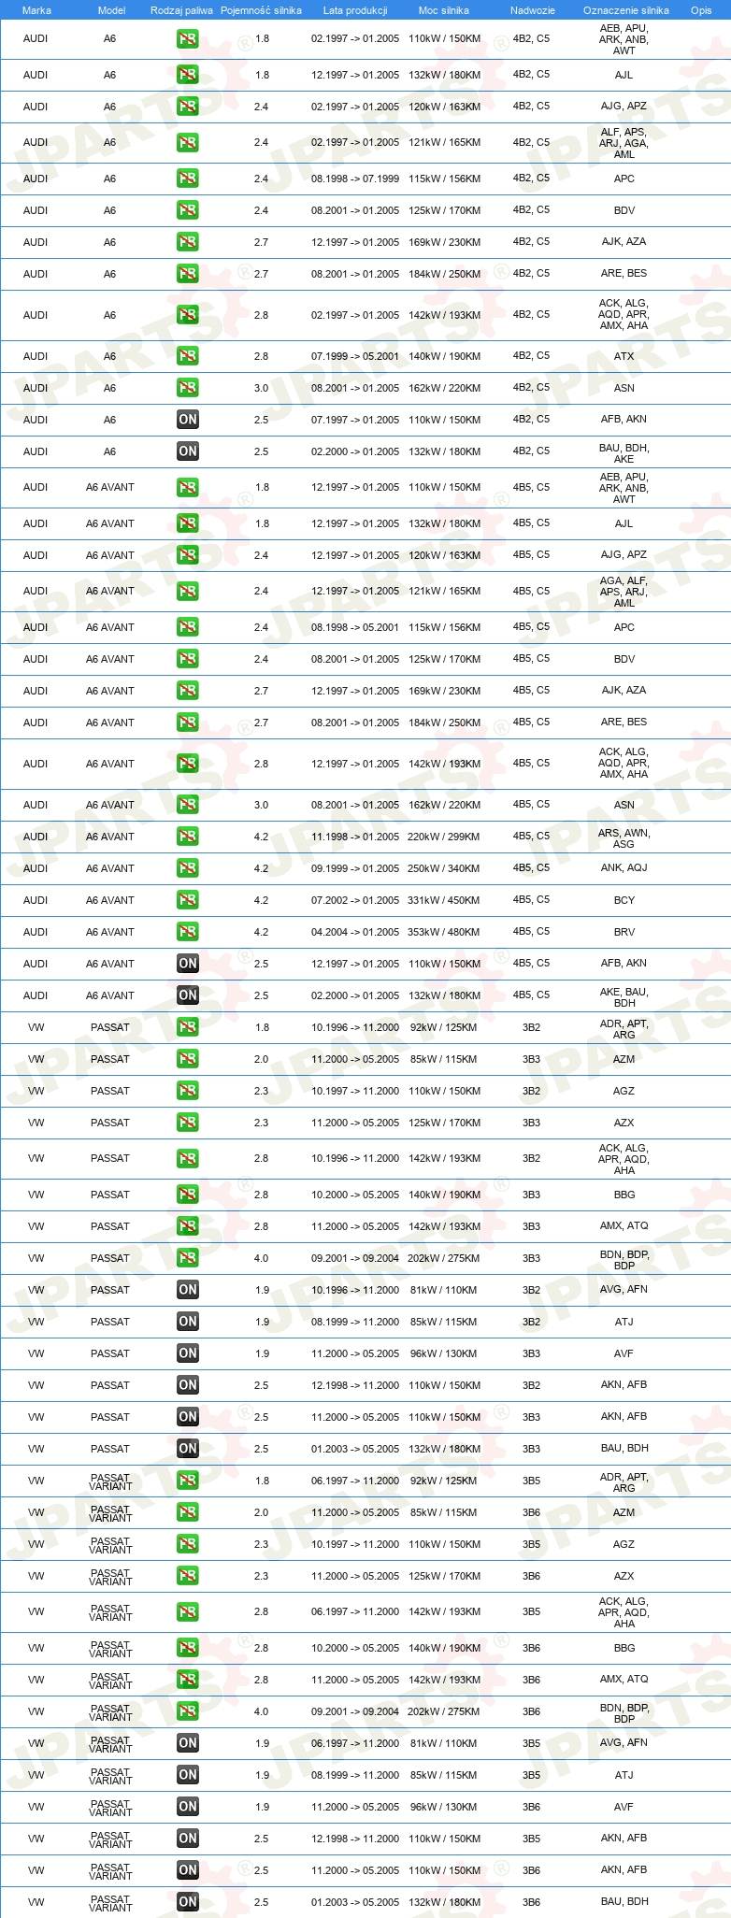This screenshot has width=731, height=1918.
Task: Click production years 11.1998 -> 01.2005
Action: coord(355,837)
